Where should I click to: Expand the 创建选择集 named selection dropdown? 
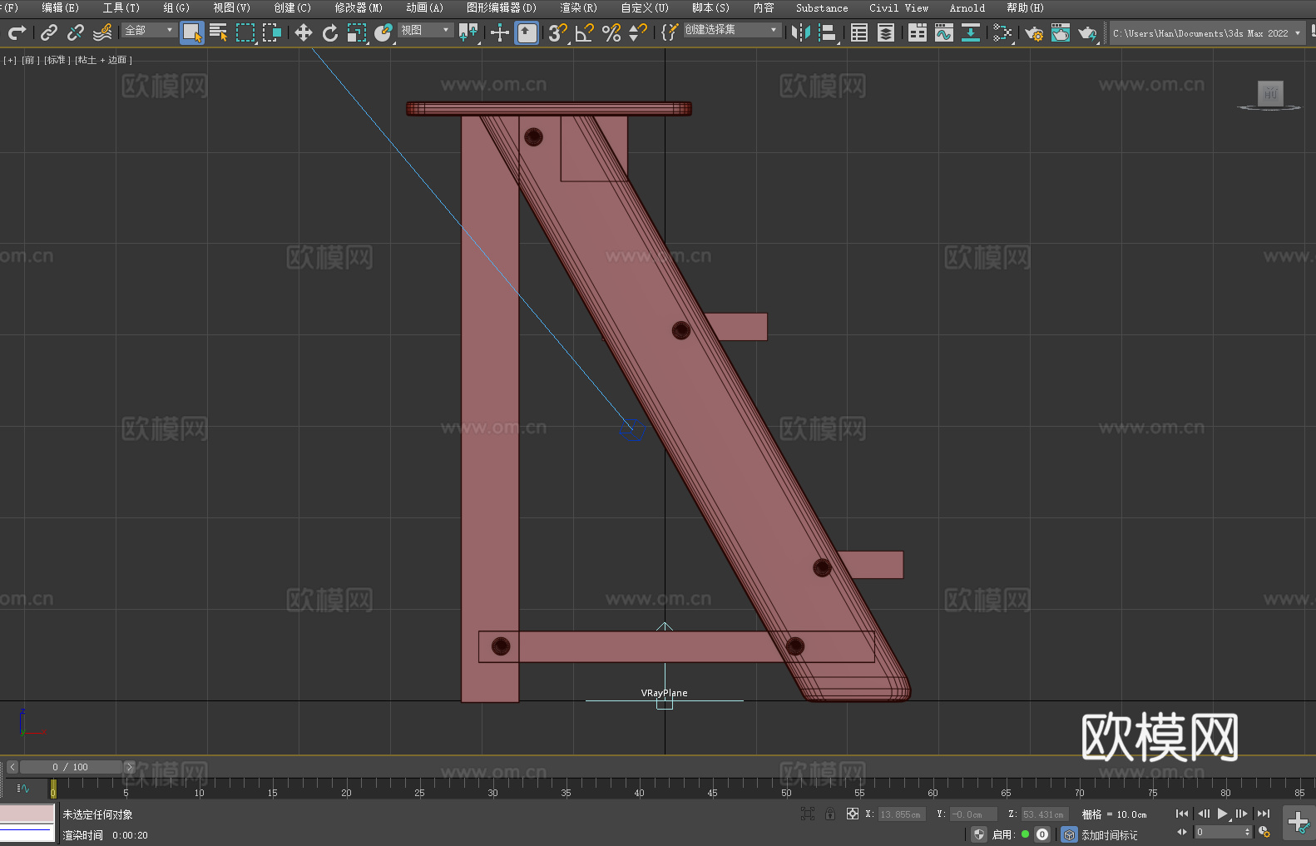[732, 30]
